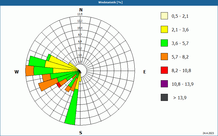Viewport: 218px width, 136px height.
Task: Click the > 13,9 dark gray swatch
Action: (x=164, y=97)
